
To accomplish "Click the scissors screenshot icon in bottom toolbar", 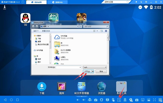I will (x=143, y=100).
